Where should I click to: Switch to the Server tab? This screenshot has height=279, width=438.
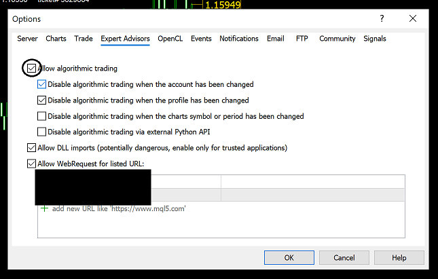click(27, 39)
